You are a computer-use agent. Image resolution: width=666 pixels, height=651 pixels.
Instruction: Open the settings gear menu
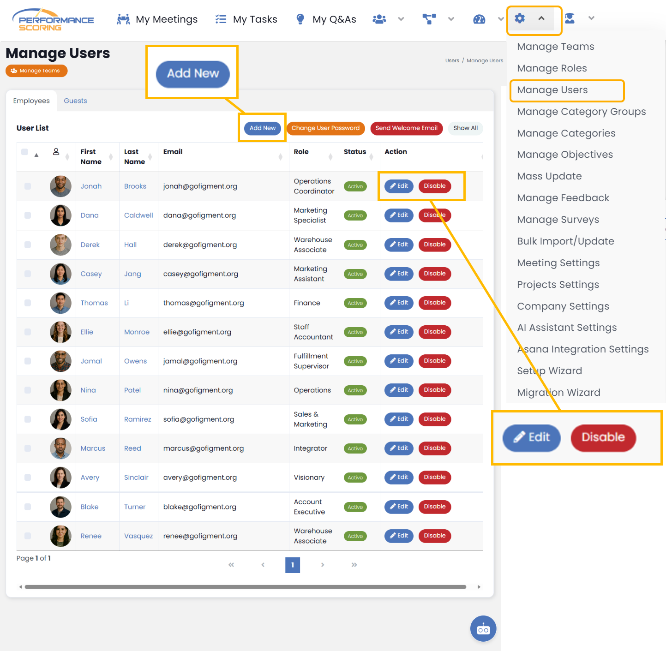click(x=520, y=18)
